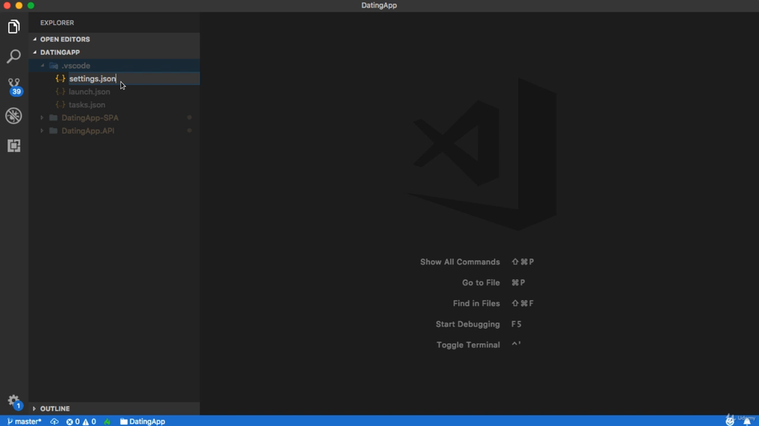Open the Debug view icon
The width and height of the screenshot is (759, 426).
point(14,115)
